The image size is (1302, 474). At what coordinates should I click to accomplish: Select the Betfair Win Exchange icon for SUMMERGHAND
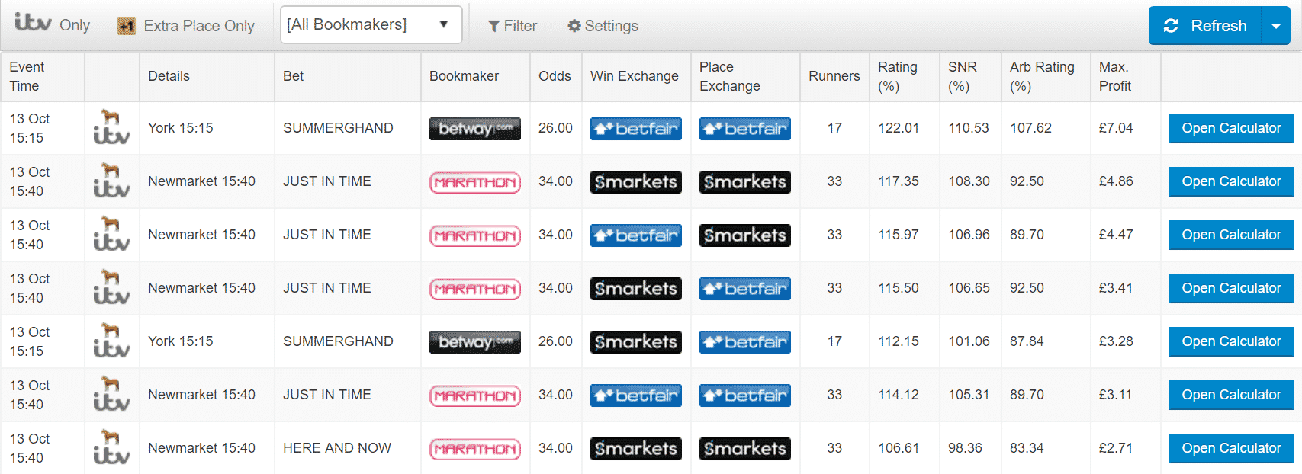[635, 128]
